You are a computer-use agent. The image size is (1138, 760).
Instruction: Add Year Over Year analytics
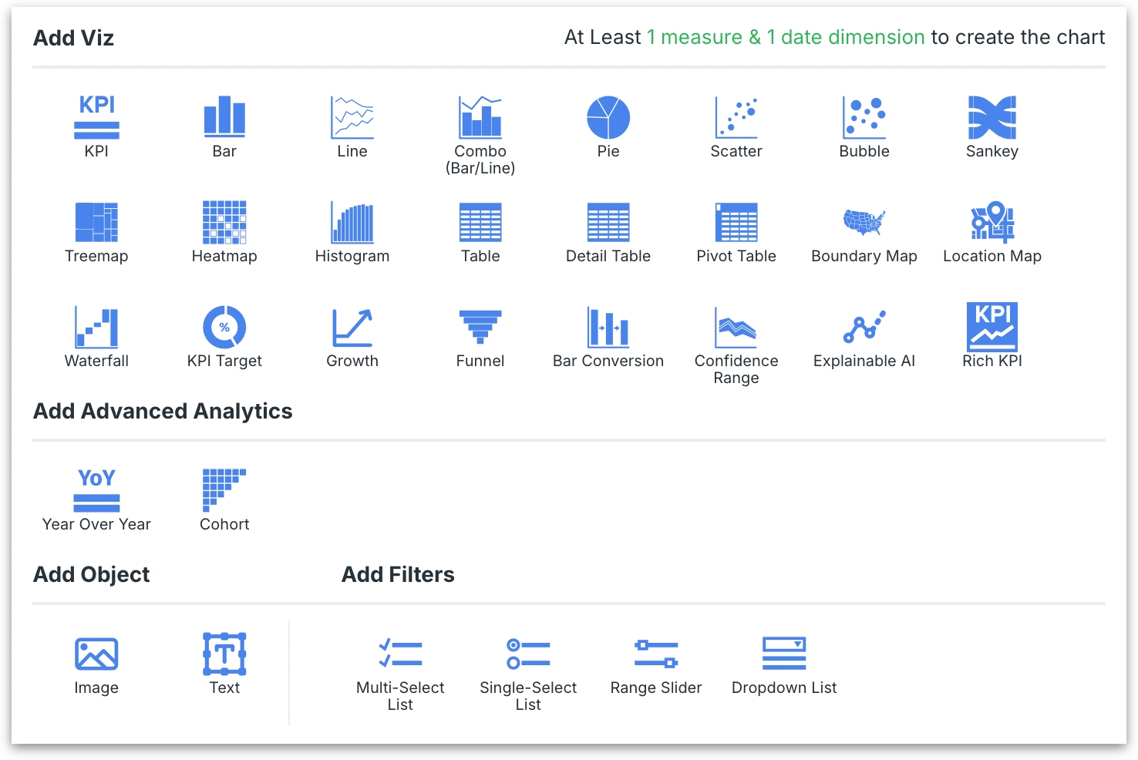[96, 491]
